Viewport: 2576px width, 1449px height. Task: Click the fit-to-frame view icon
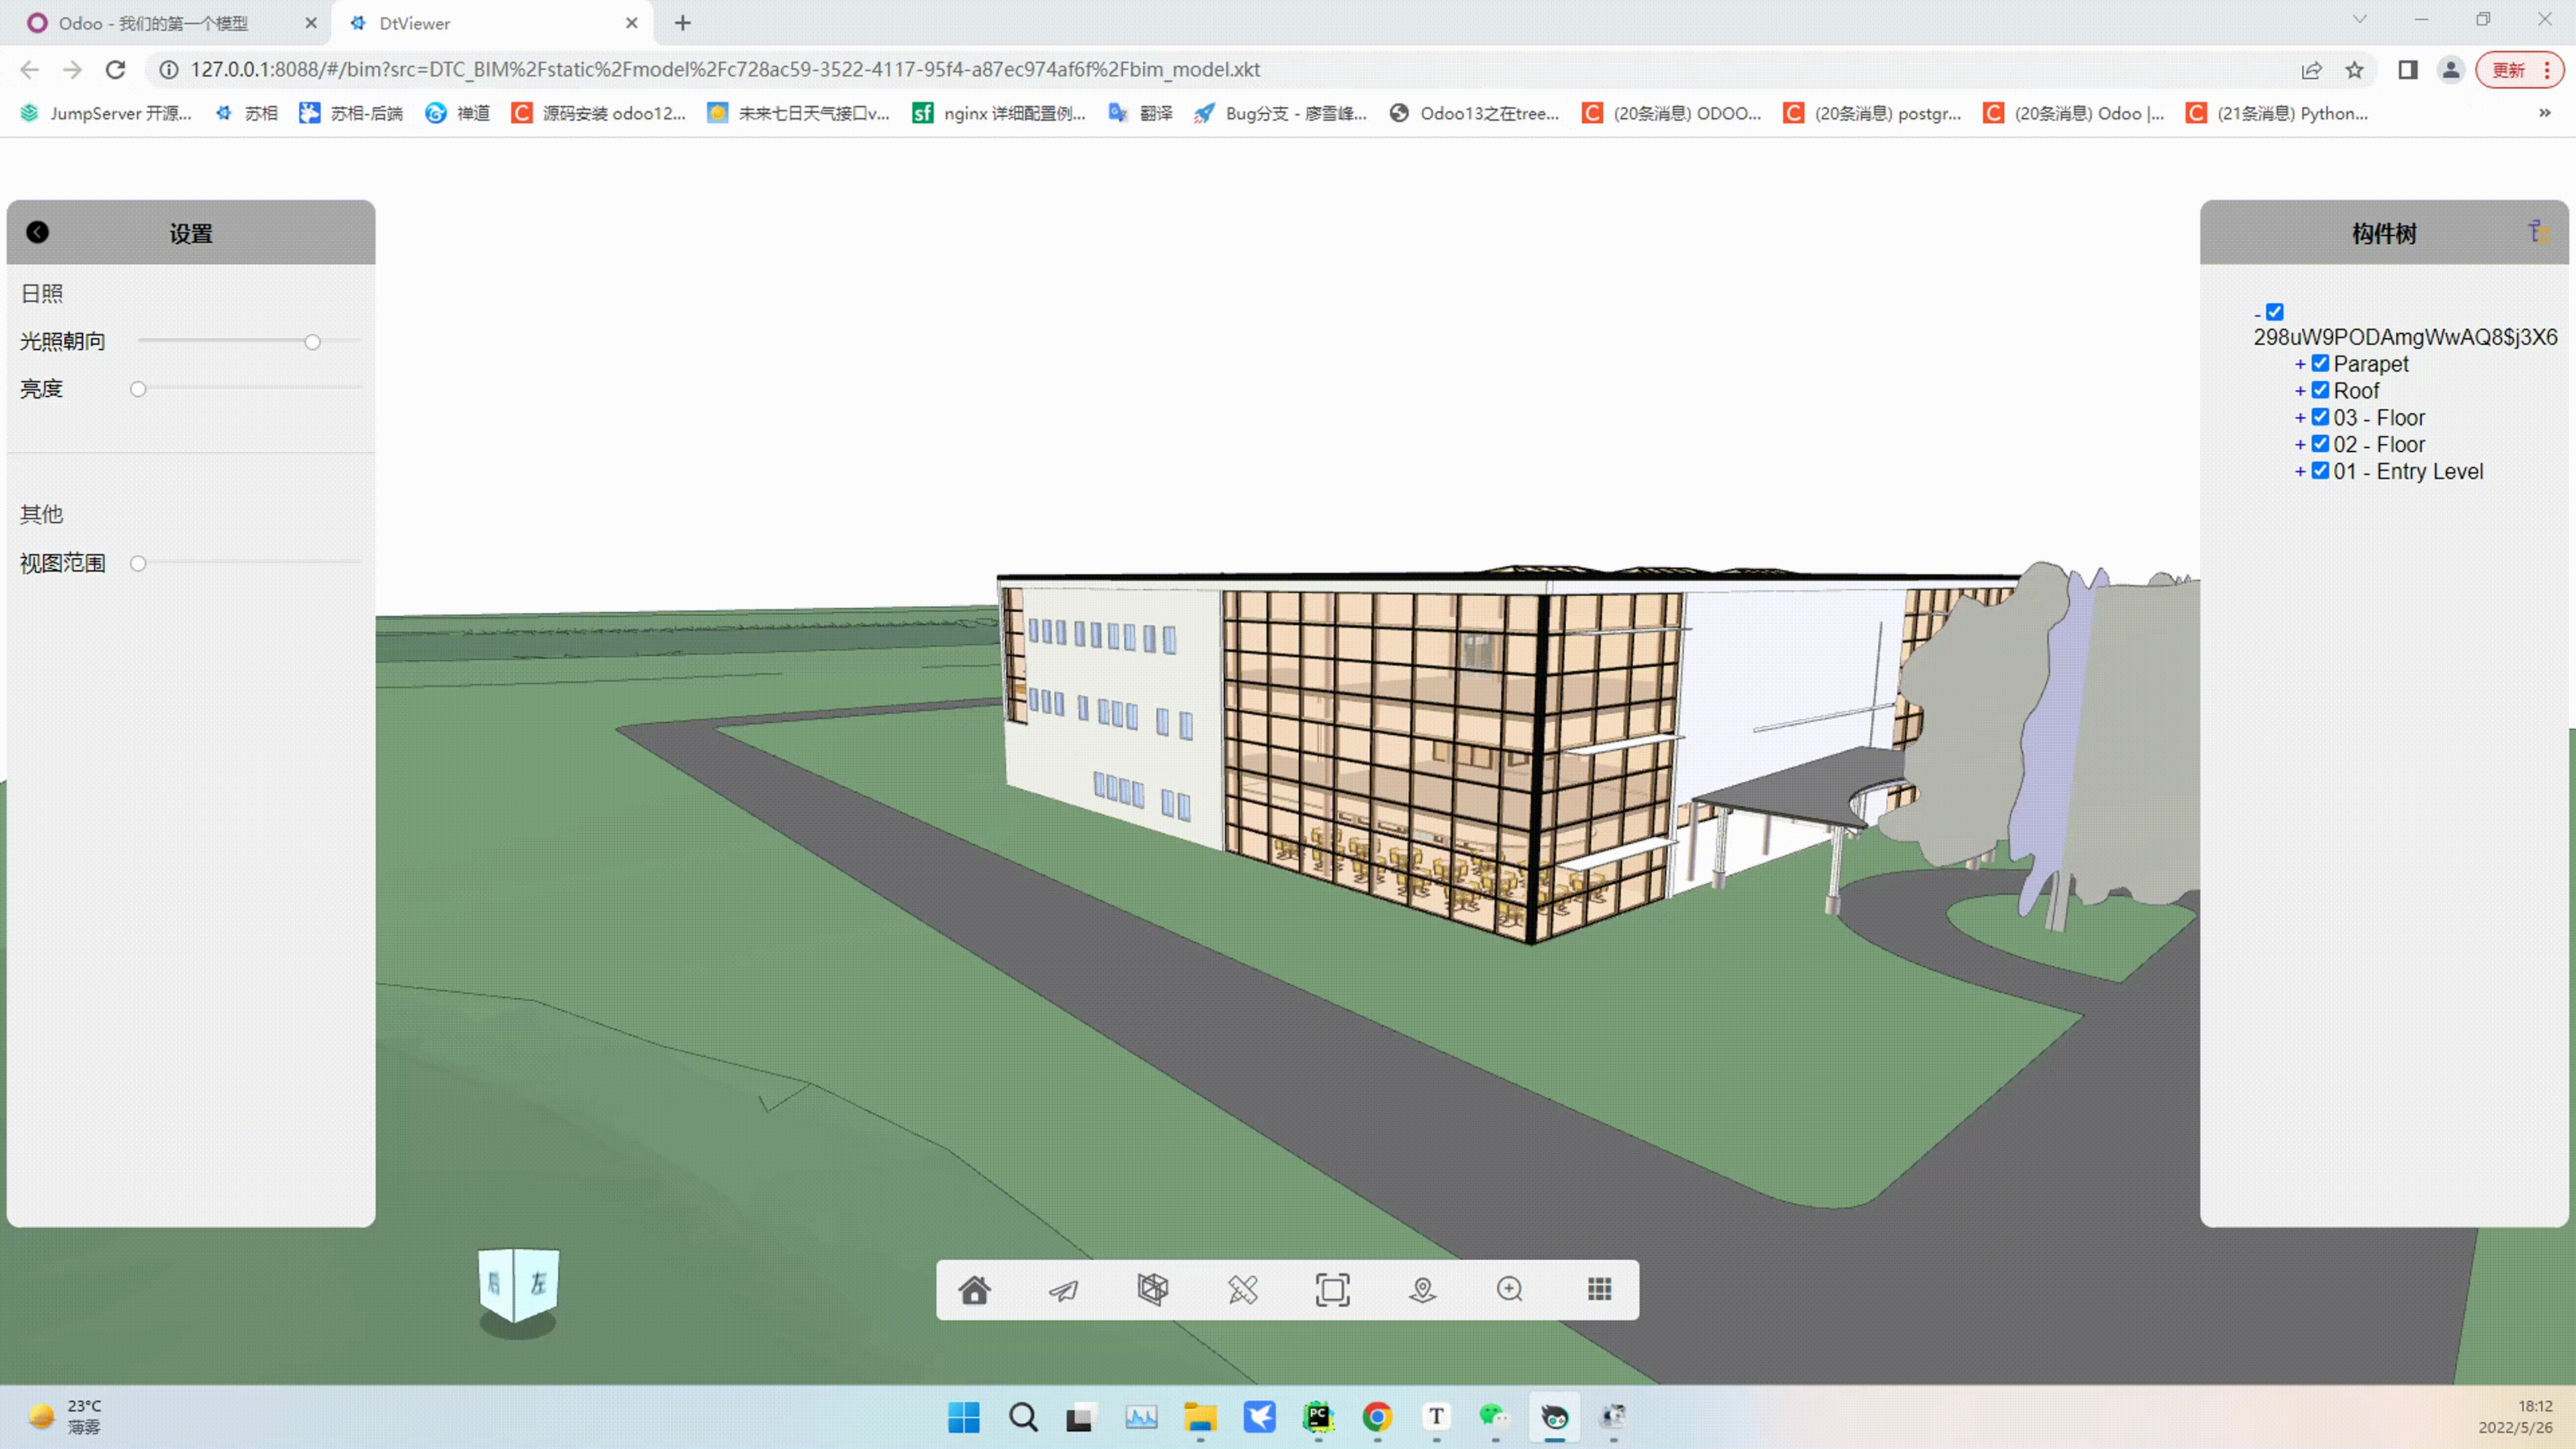click(x=1332, y=1290)
